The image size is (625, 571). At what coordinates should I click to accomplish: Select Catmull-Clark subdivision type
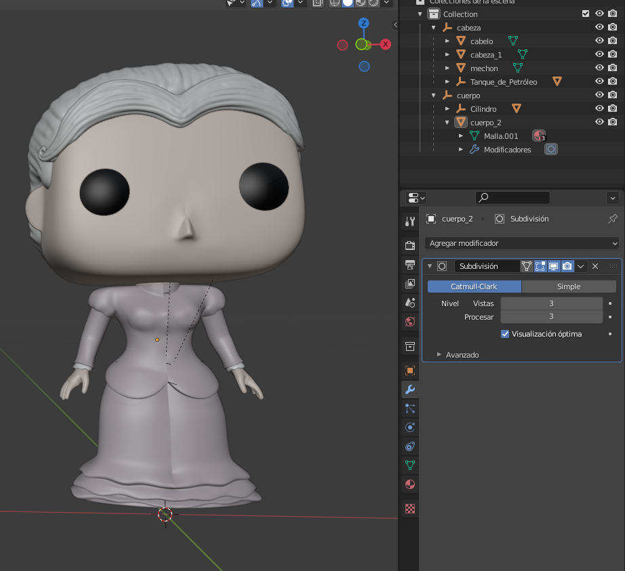click(474, 287)
